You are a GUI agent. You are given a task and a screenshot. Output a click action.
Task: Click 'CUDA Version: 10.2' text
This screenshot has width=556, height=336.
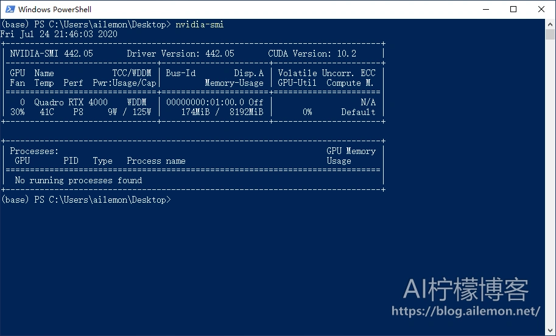[x=312, y=54]
